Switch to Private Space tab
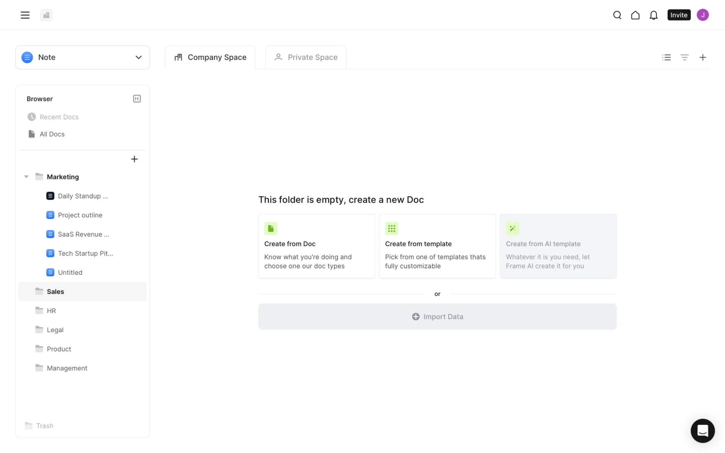725x453 pixels. [305, 57]
